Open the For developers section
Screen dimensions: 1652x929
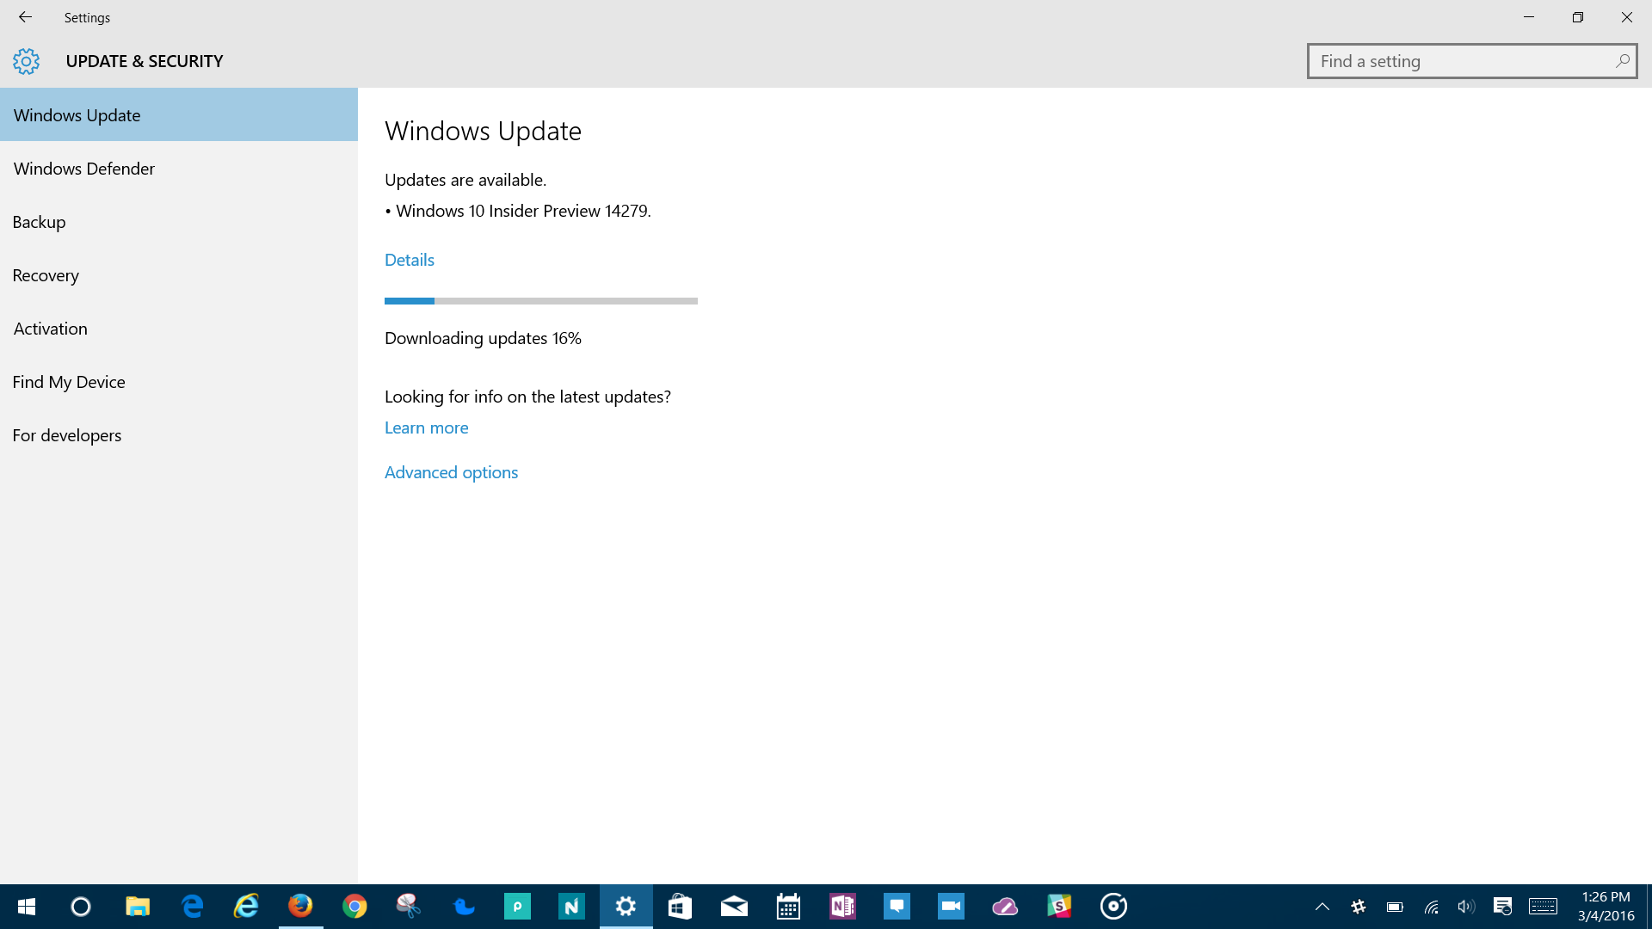point(67,435)
